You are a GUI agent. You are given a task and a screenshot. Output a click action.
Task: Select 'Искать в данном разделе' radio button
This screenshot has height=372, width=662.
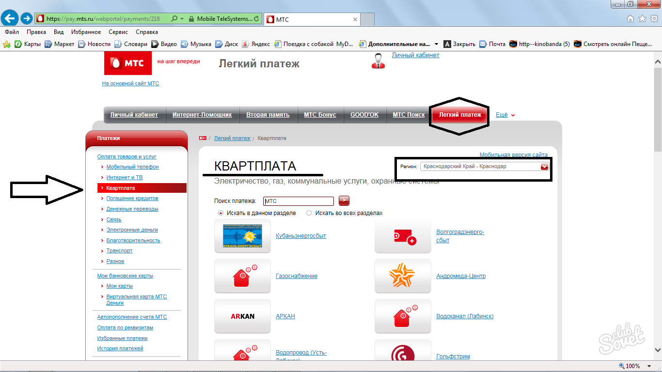point(221,213)
